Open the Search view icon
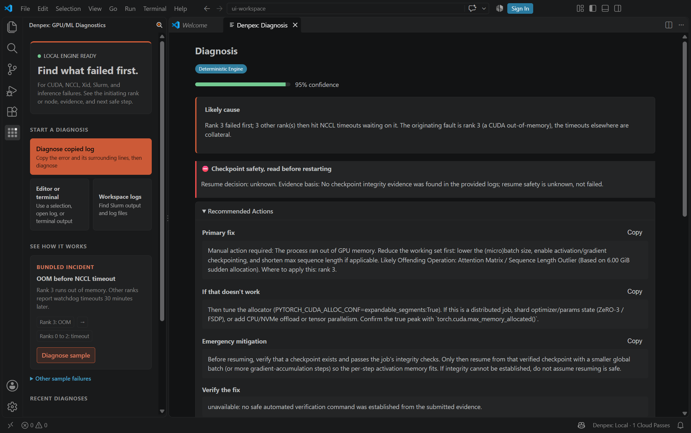 click(x=12, y=48)
